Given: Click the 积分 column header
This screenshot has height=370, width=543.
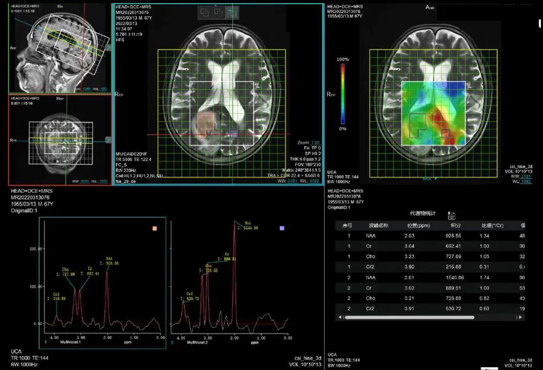Looking at the screenshot, I should tap(456, 225).
